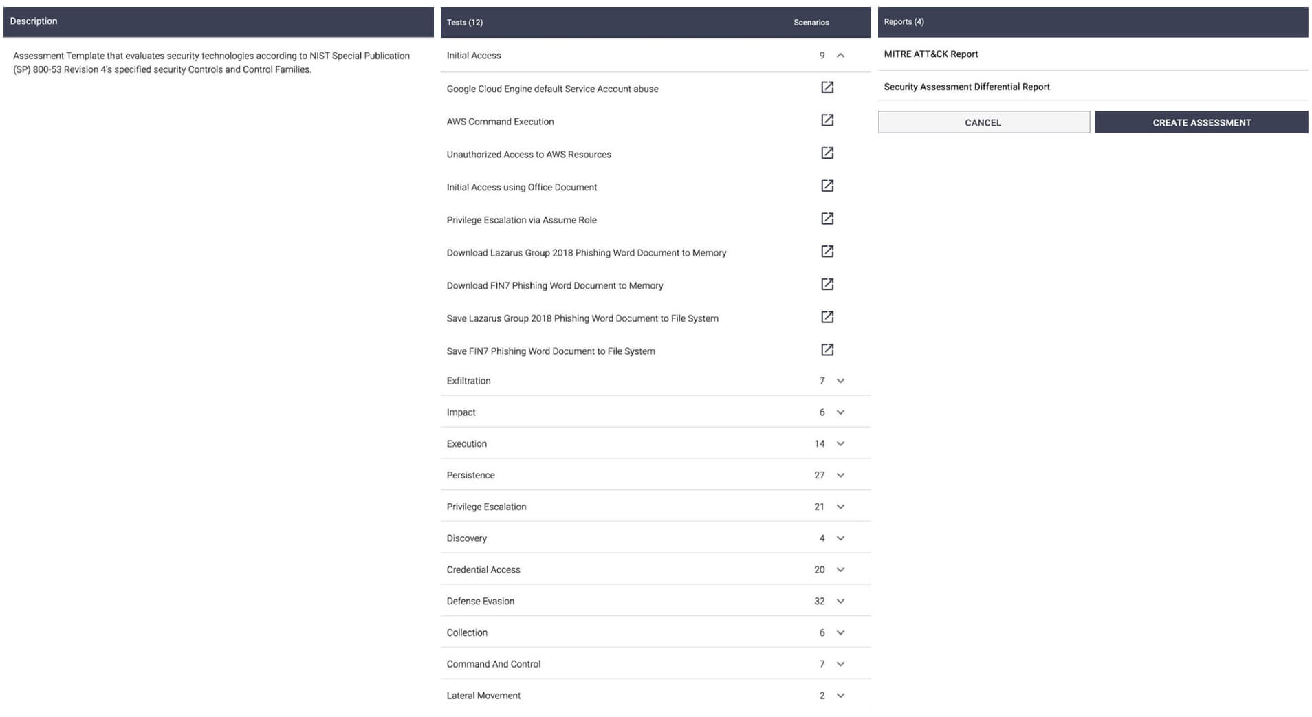
Task: Open AWS Command Execution scenario link icon
Action: coord(827,121)
